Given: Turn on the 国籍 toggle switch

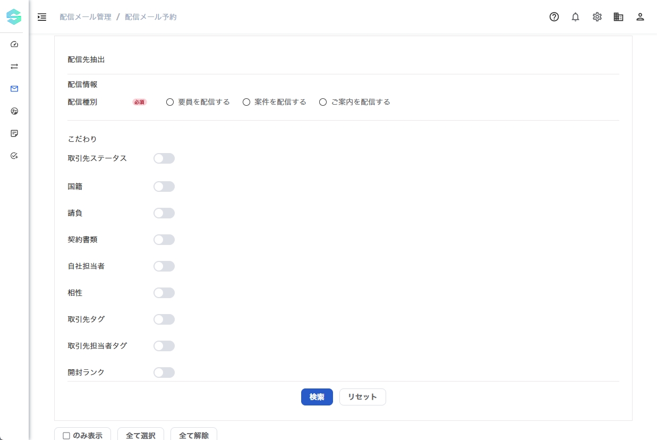Looking at the screenshot, I should point(164,187).
